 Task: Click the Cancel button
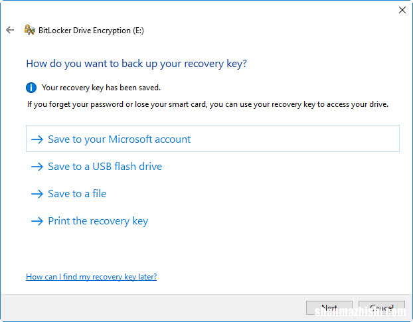pyautogui.click(x=382, y=307)
